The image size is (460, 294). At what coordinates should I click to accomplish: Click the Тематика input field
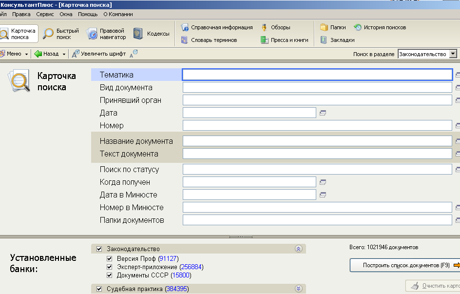(317, 75)
